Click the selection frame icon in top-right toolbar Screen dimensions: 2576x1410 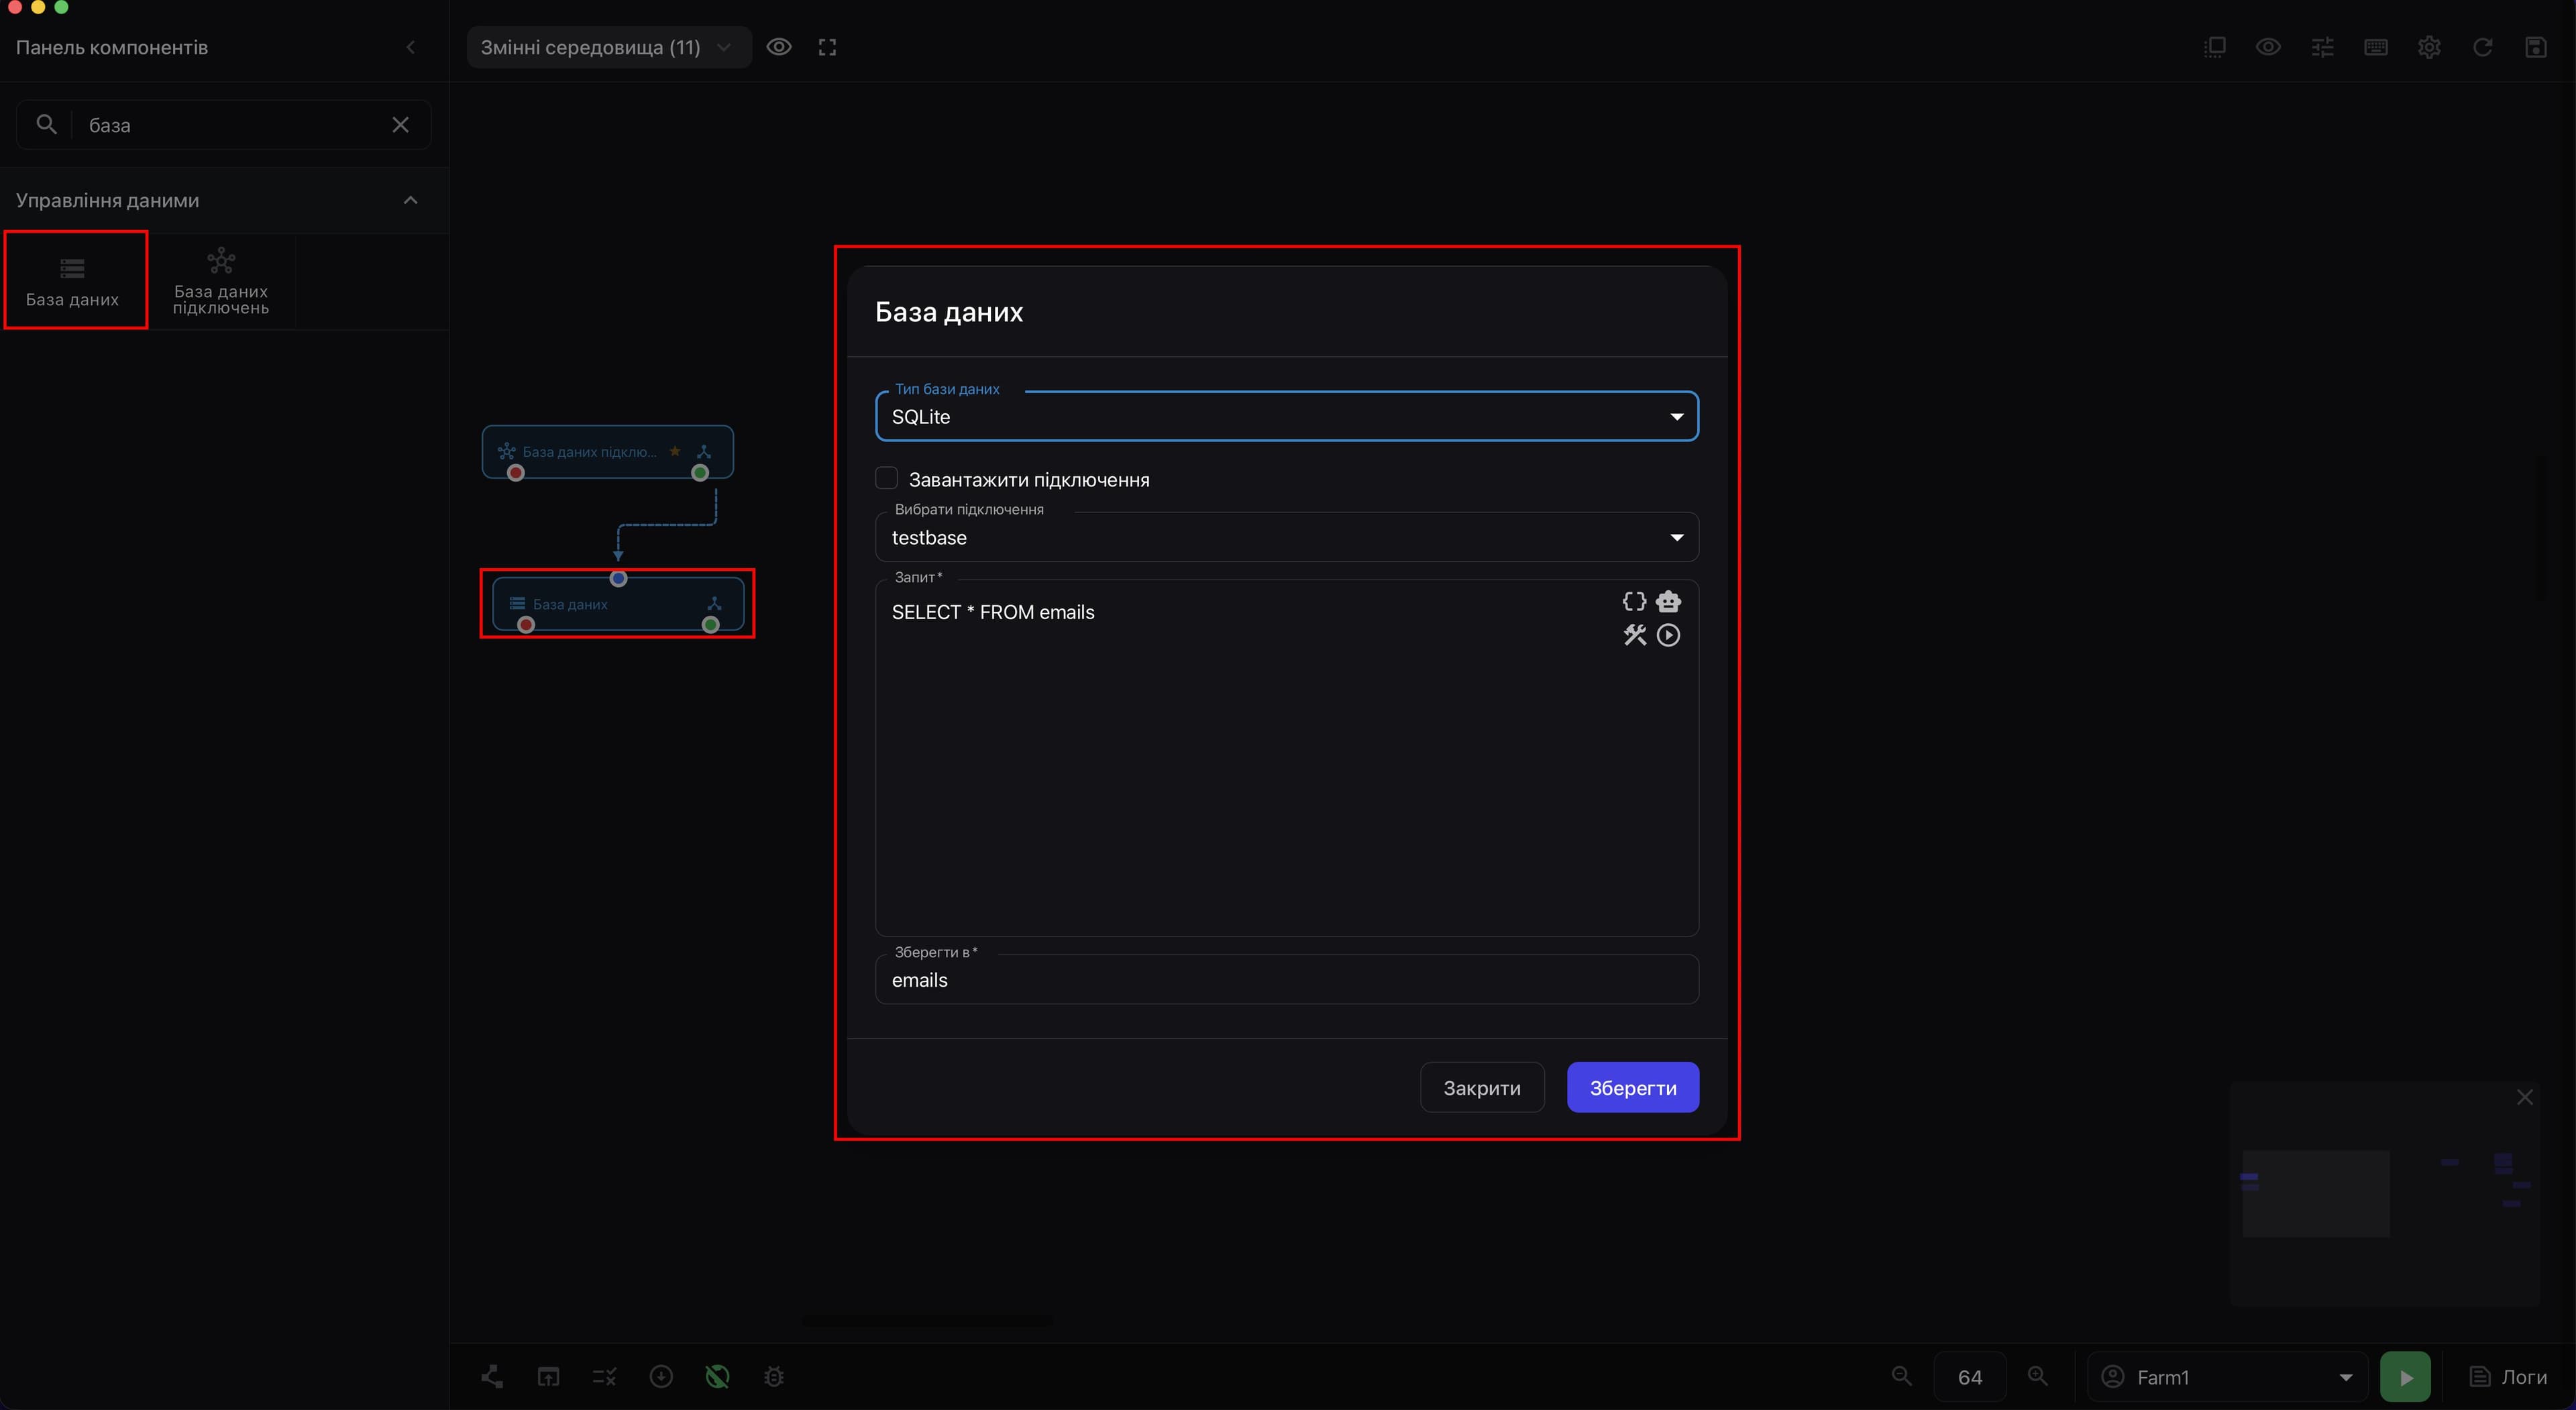click(2214, 47)
